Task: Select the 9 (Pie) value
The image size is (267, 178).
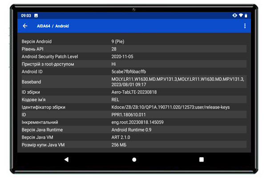Action: pyautogui.click(x=118, y=42)
